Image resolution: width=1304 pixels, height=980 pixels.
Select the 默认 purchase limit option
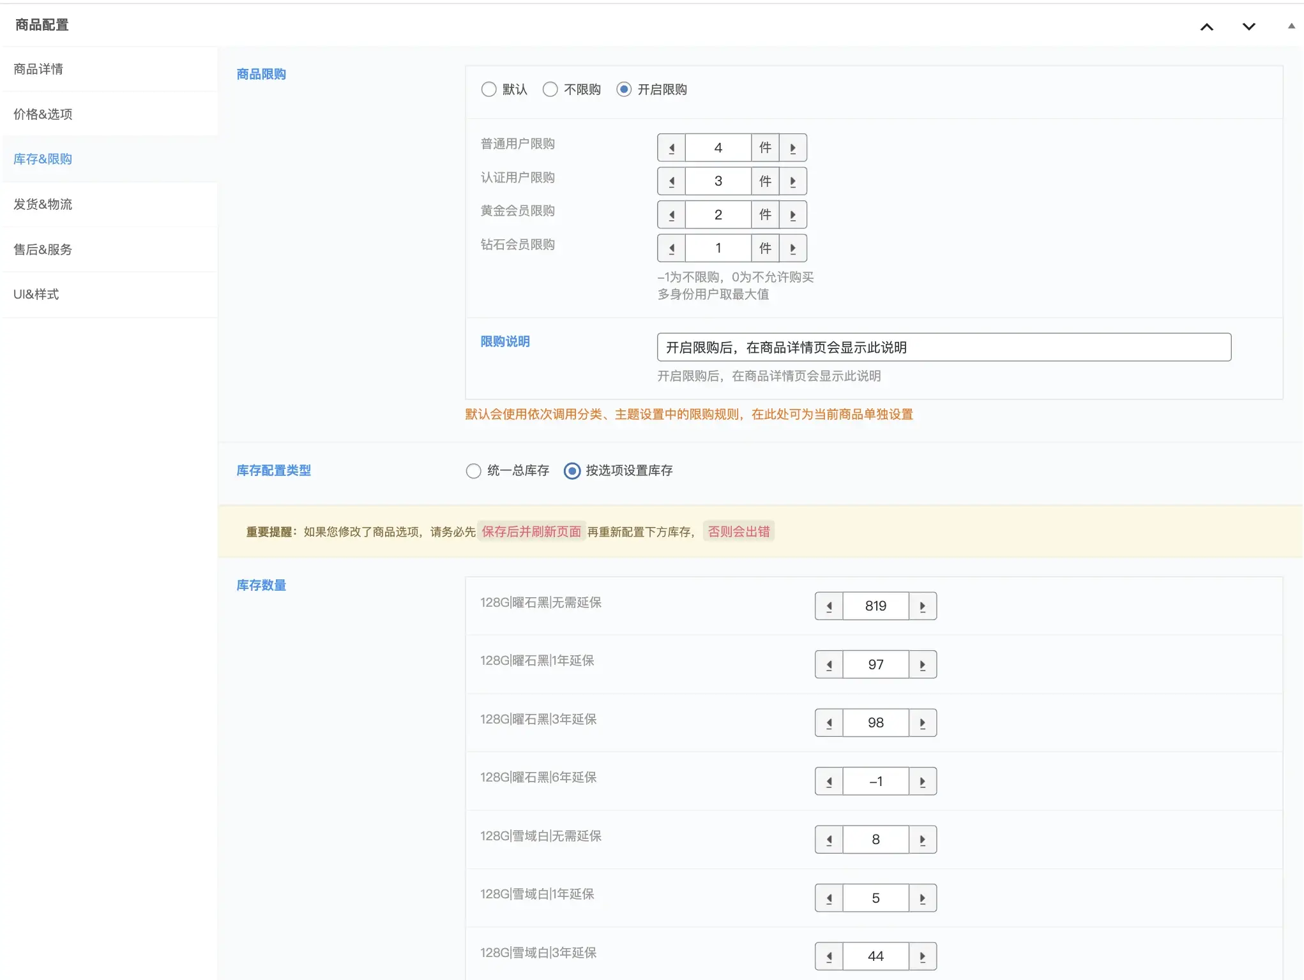click(x=489, y=89)
